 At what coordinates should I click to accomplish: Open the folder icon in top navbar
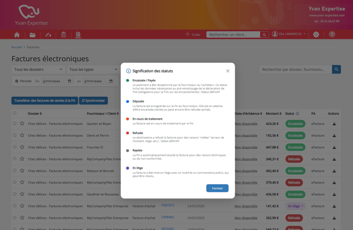coord(32,35)
